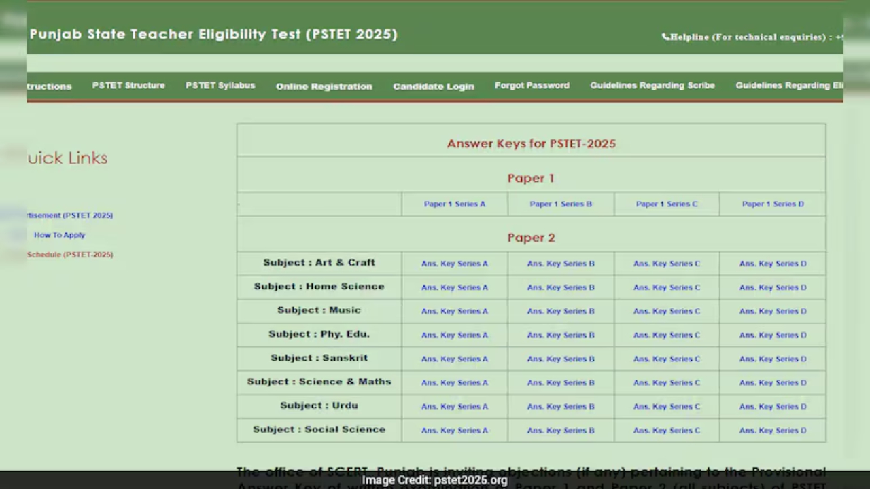
Task: Select Online Registration from the navigation bar
Action: [x=324, y=86]
